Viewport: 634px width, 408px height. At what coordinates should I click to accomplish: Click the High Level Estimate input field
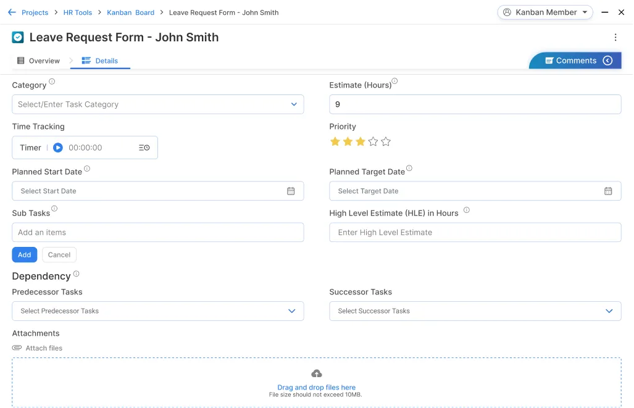click(x=474, y=233)
